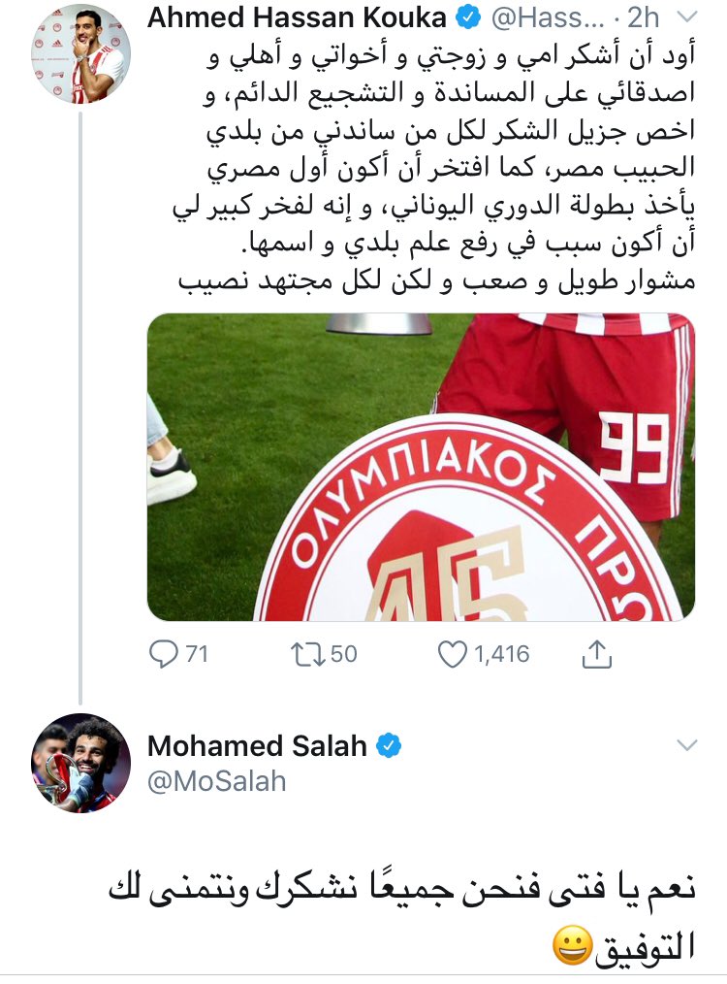Image resolution: width=727 pixels, height=984 pixels.
Task: Expand the chevron menu on Kouka's tweet
Action: pyautogui.click(x=687, y=18)
